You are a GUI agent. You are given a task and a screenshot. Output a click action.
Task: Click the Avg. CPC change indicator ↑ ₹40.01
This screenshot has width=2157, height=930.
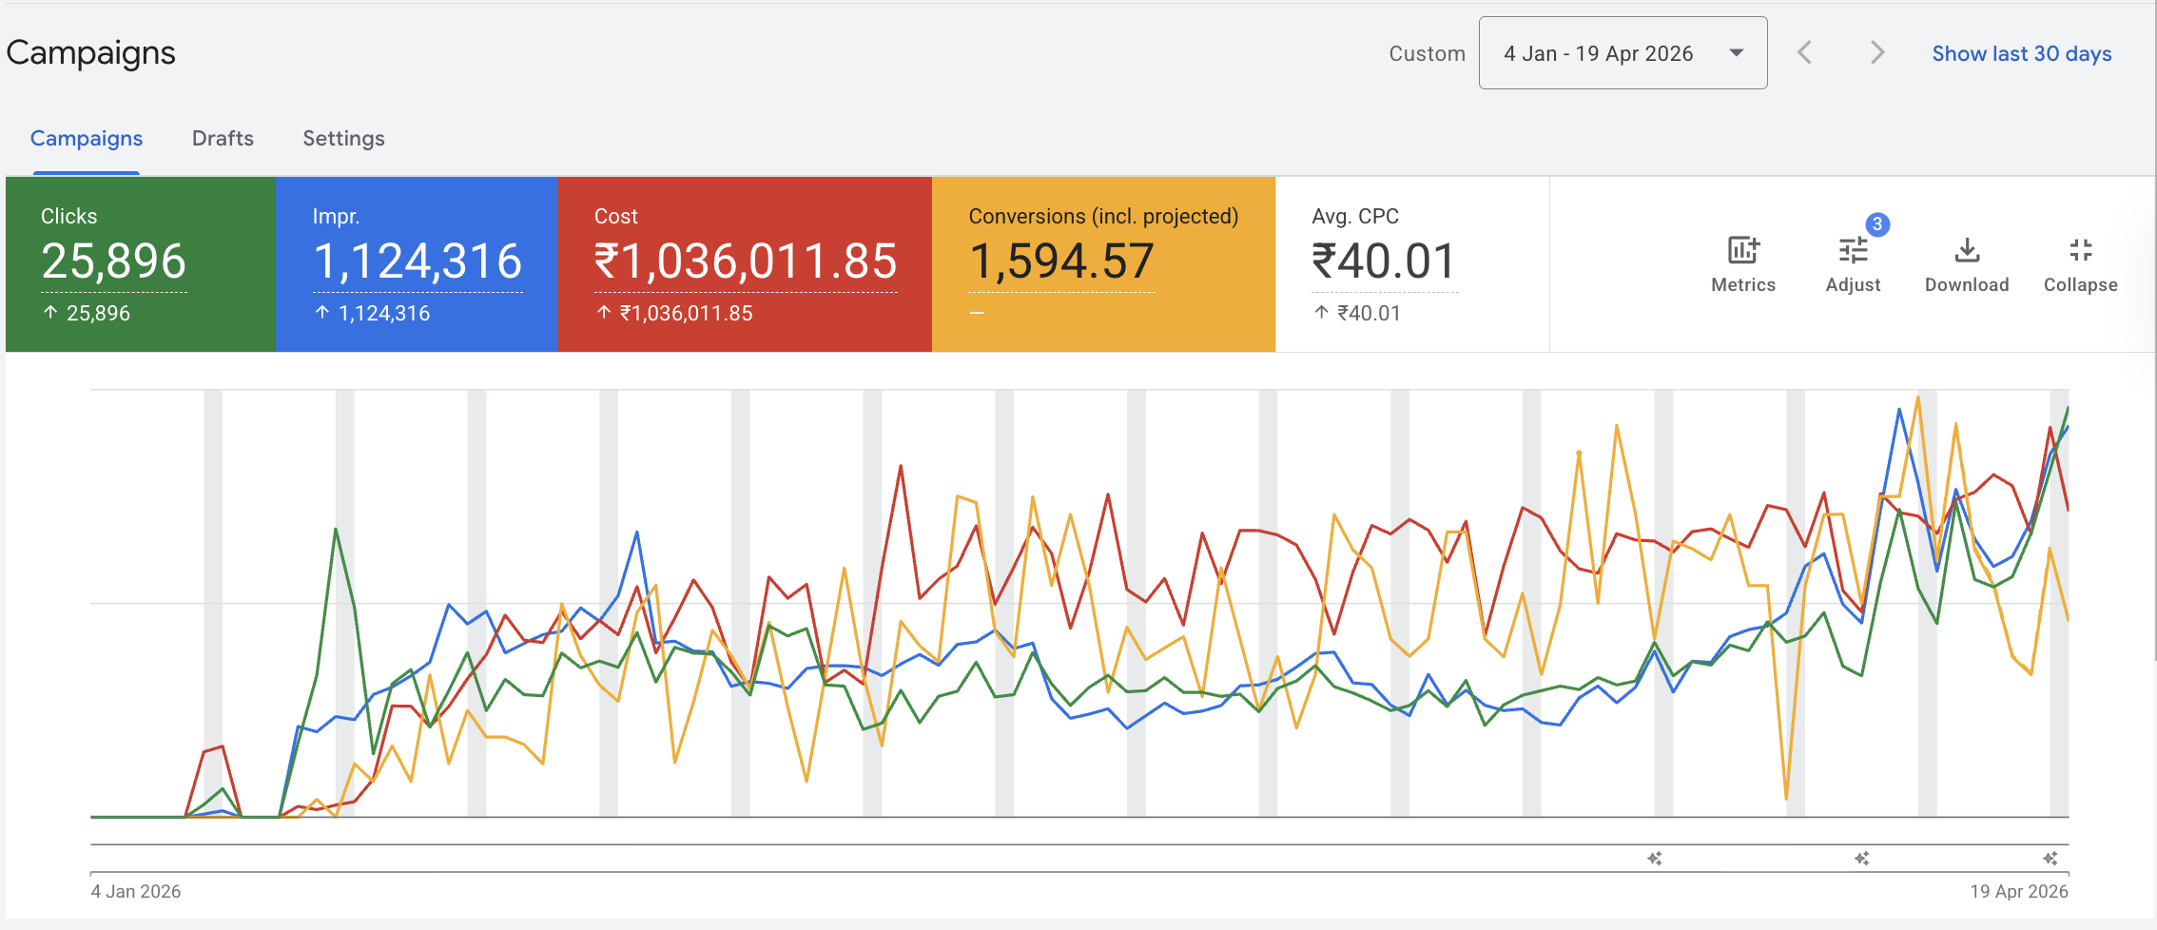pyautogui.click(x=1357, y=313)
